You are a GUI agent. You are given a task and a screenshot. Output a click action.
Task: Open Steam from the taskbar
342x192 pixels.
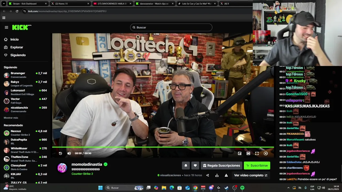point(227,188)
